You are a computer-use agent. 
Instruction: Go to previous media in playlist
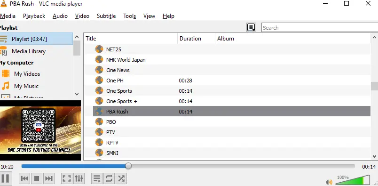[24, 178]
